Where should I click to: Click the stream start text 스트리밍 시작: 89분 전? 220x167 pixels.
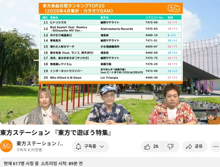pyautogui.click(x=62, y=164)
